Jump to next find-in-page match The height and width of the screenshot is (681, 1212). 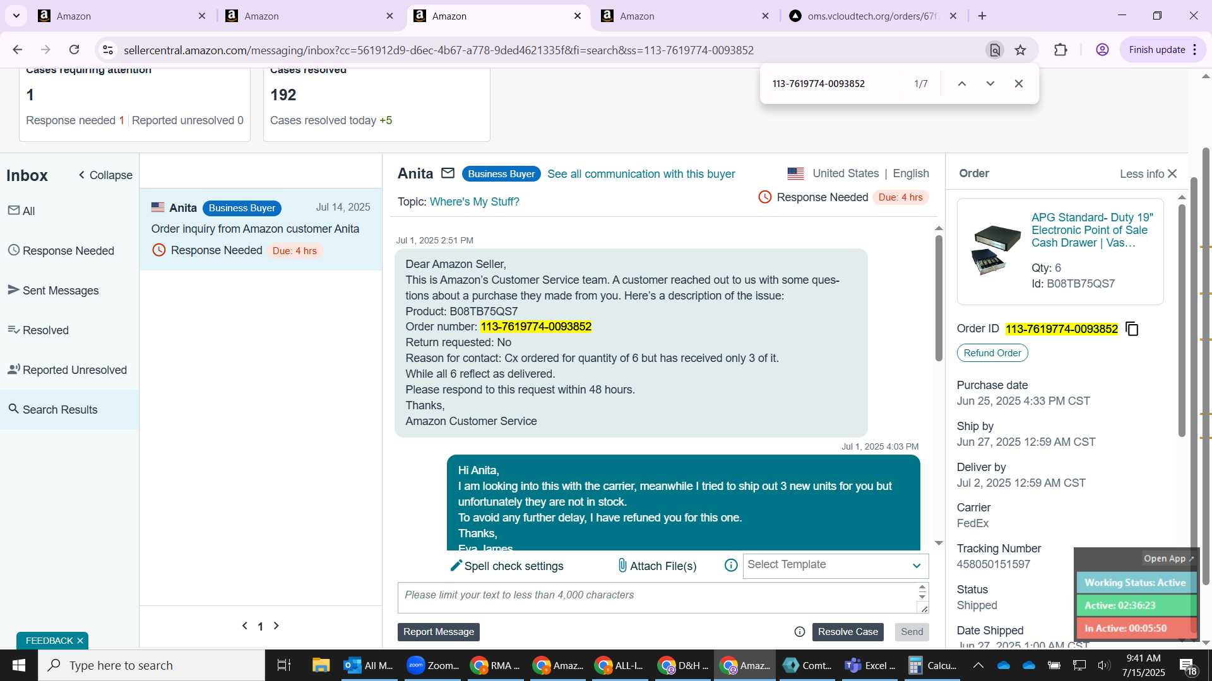pyautogui.click(x=990, y=84)
